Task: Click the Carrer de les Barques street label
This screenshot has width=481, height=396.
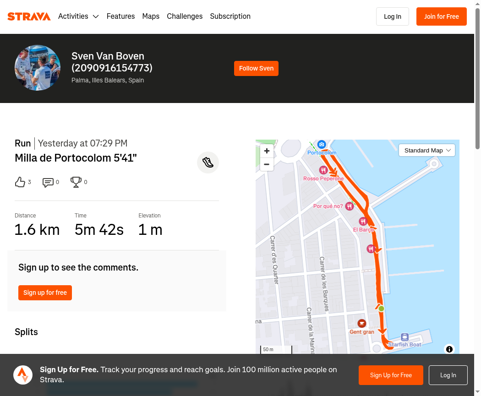Action: [324, 284]
